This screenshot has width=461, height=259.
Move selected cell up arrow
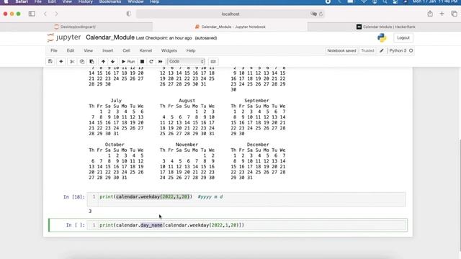click(x=103, y=62)
